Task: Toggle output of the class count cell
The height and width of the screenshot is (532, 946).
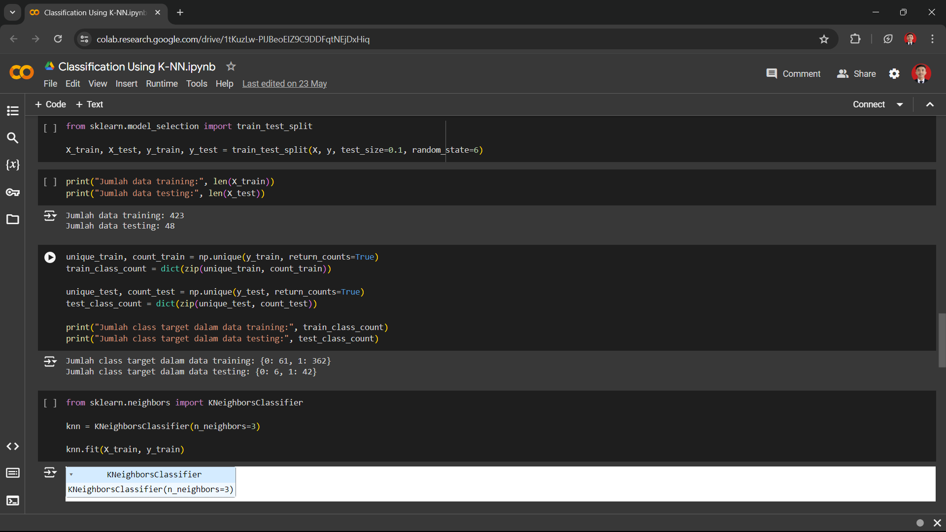Action: pyautogui.click(x=50, y=362)
